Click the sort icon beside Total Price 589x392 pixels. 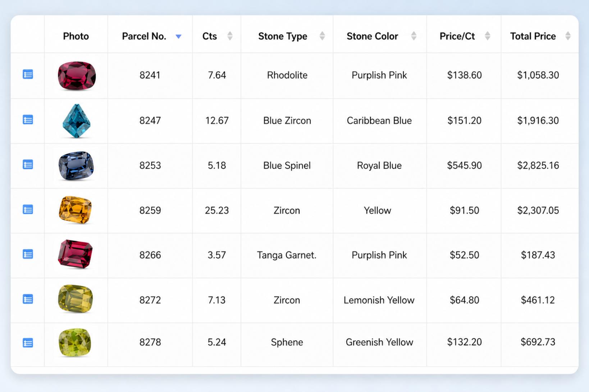(568, 36)
